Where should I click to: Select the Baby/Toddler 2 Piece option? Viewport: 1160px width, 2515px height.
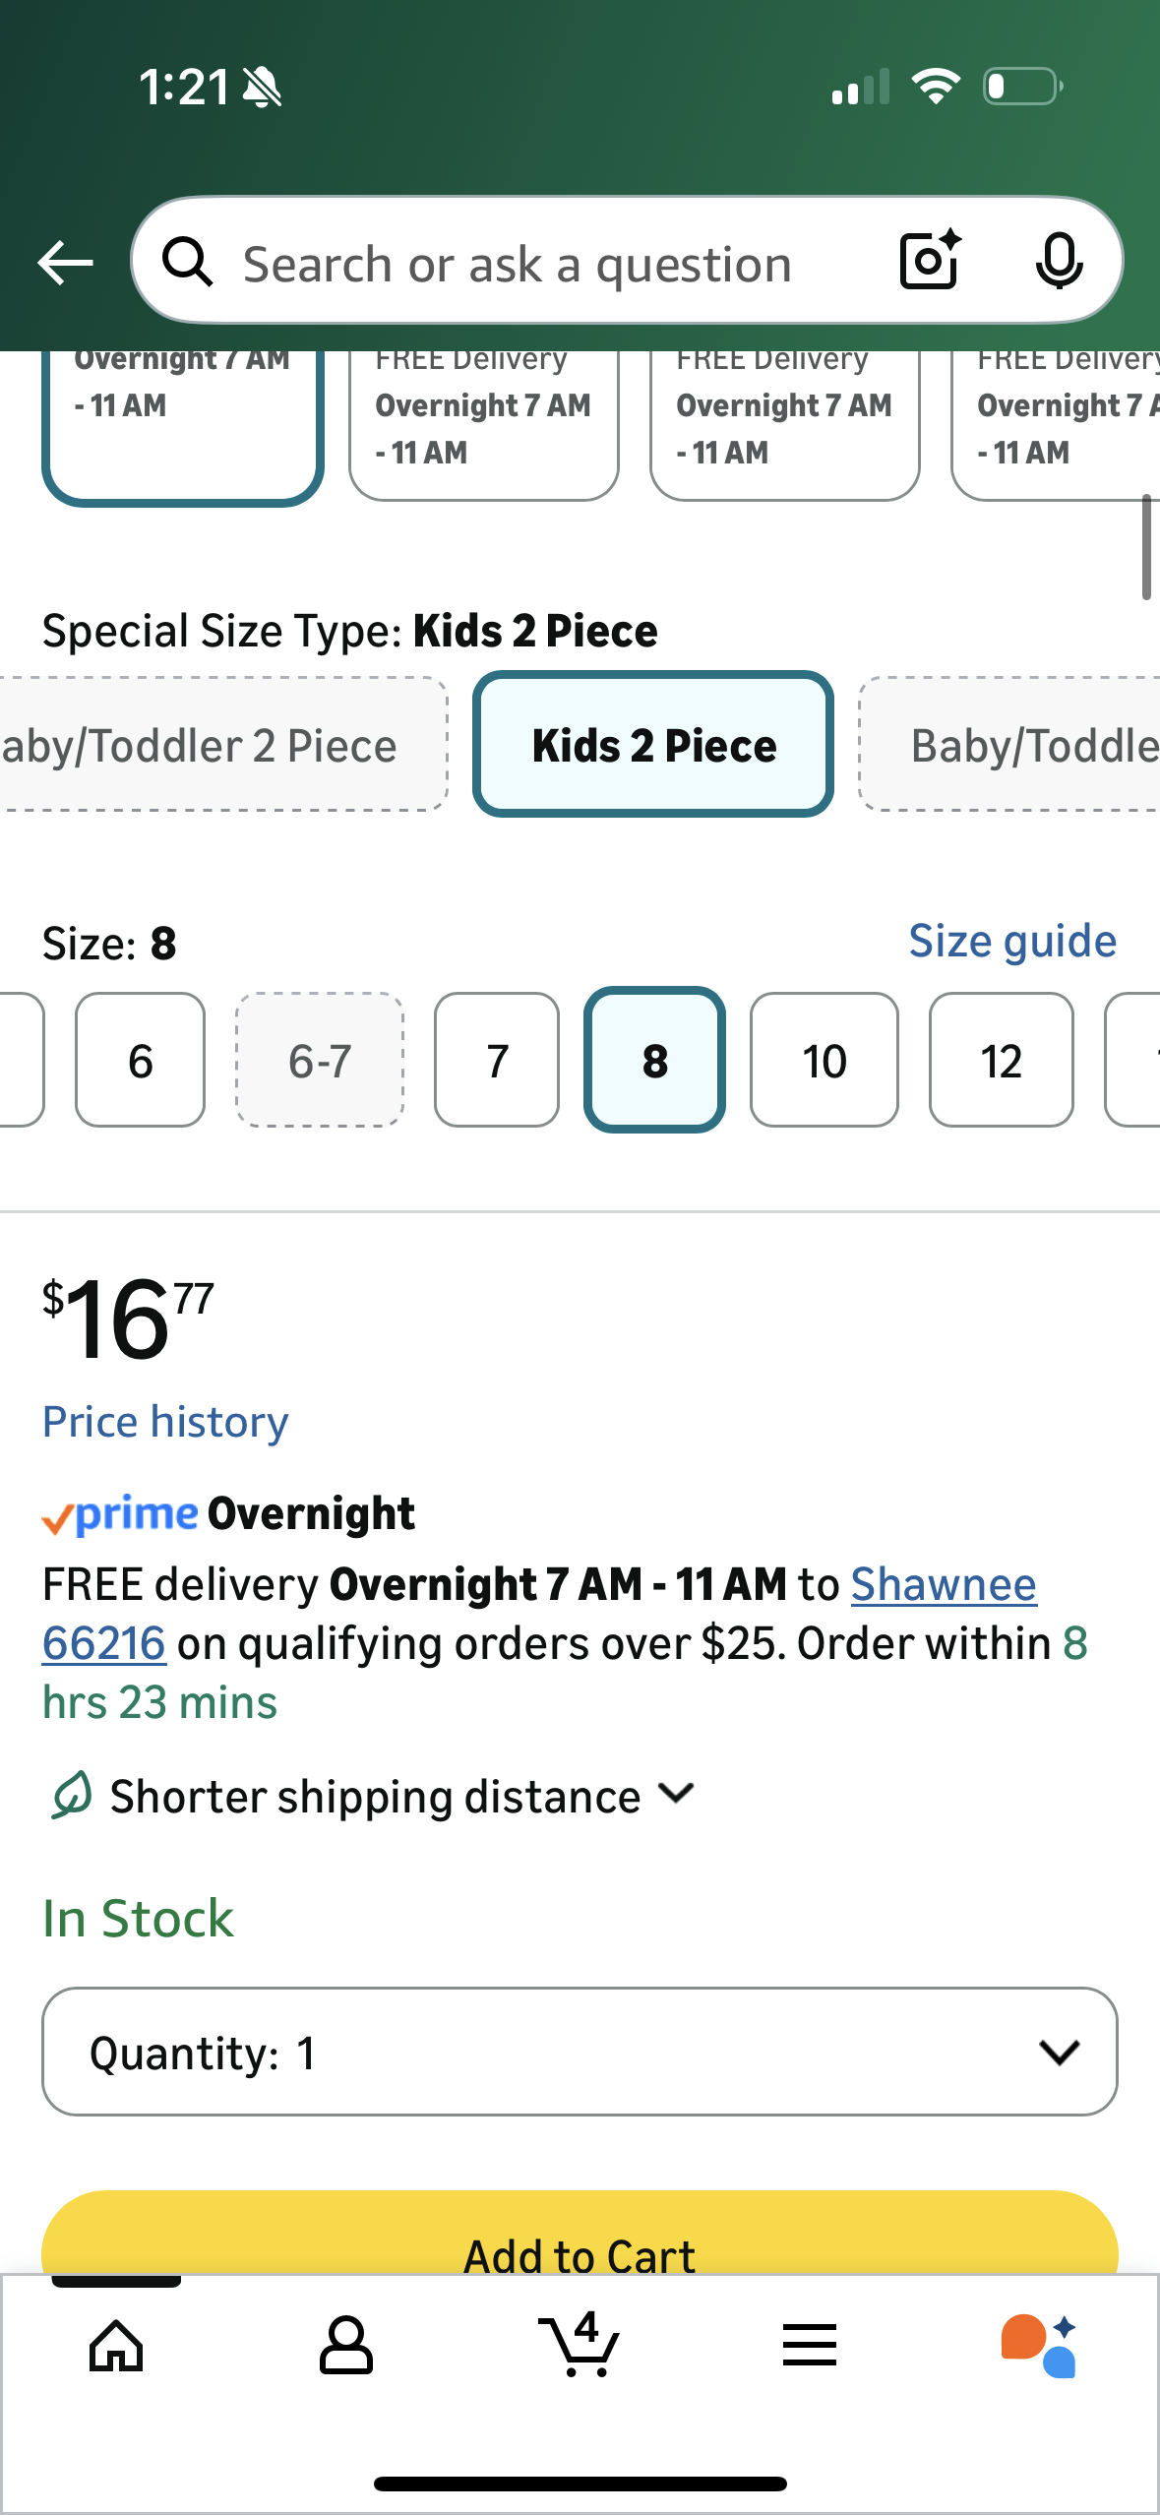(197, 745)
